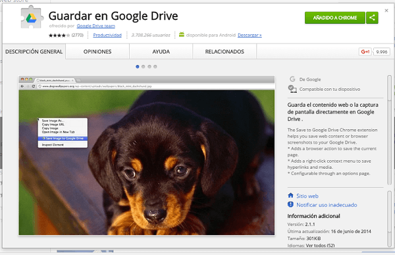Click the green Añadido a Chrome button
The image size is (395, 255).
point(335,18)
